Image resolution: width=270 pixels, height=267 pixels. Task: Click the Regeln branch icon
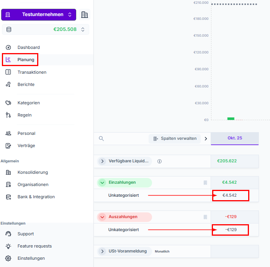(8, 115)
